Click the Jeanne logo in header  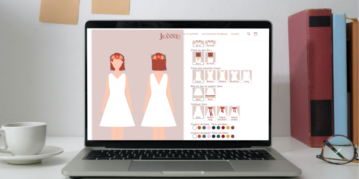(x=170, y=36)
